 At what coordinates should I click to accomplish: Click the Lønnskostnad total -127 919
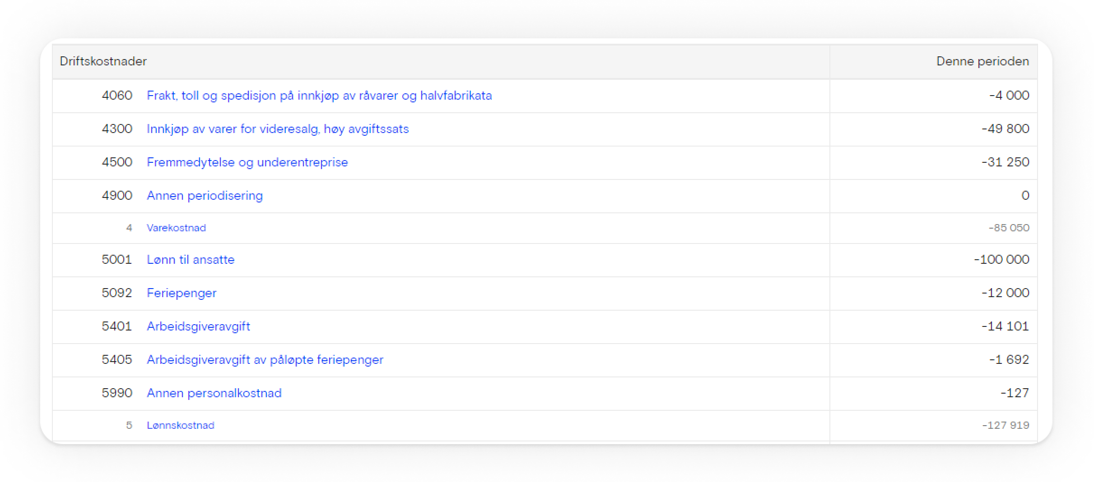(x=1006, y=425)
